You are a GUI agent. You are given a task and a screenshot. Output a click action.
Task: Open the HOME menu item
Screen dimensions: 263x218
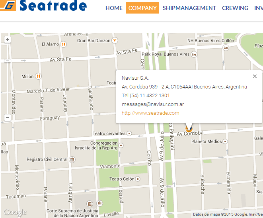click(x=114, y=8)
